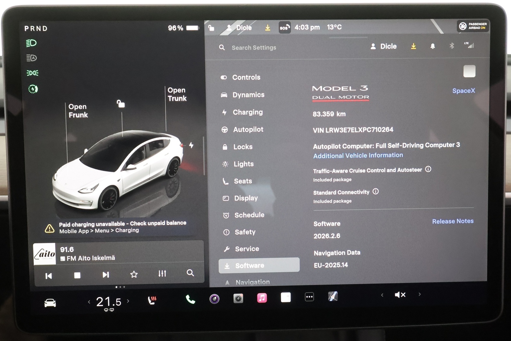Tap the SOS emergency icon
Image resolution: width=511 pixels, height=341 pixels.
285,27
